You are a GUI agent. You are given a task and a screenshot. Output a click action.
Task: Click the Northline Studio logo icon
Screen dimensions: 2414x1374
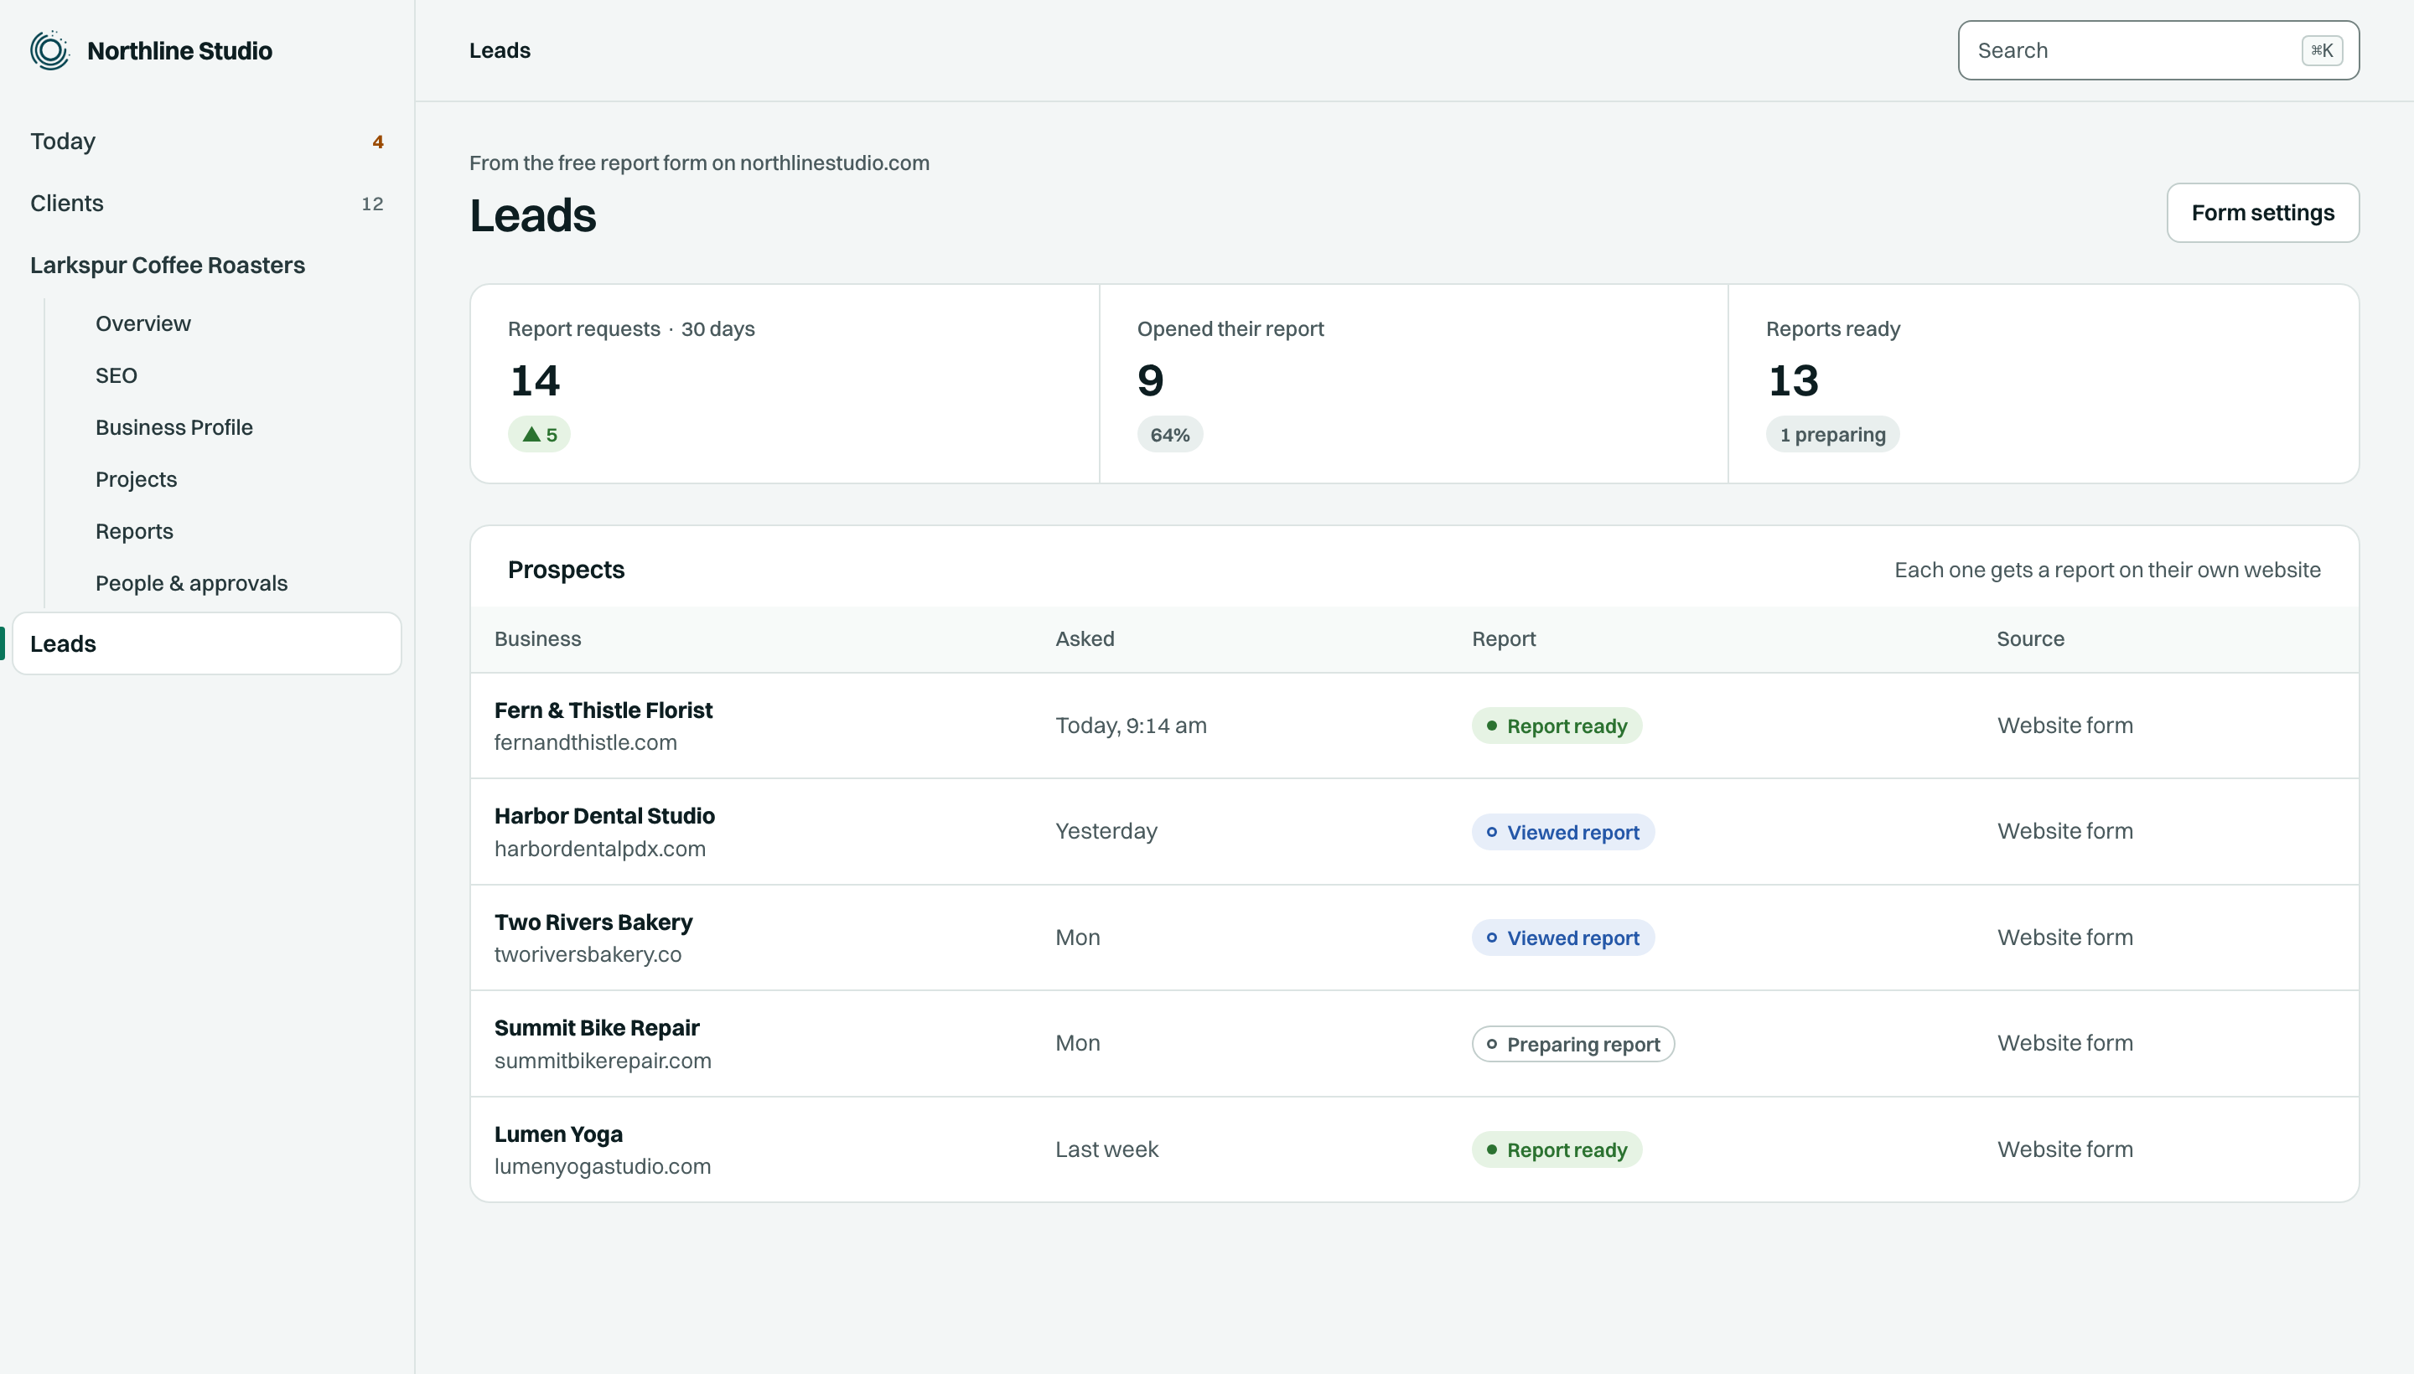(x=50, y=50)
